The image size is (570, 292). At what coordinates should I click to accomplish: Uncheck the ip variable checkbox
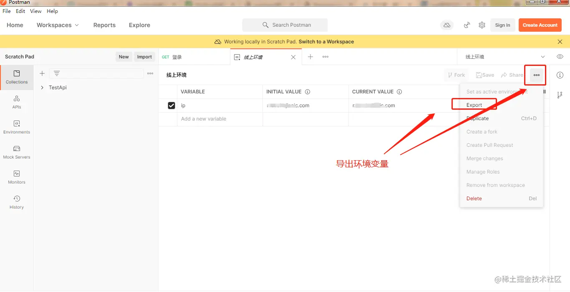tap(172, 106)
